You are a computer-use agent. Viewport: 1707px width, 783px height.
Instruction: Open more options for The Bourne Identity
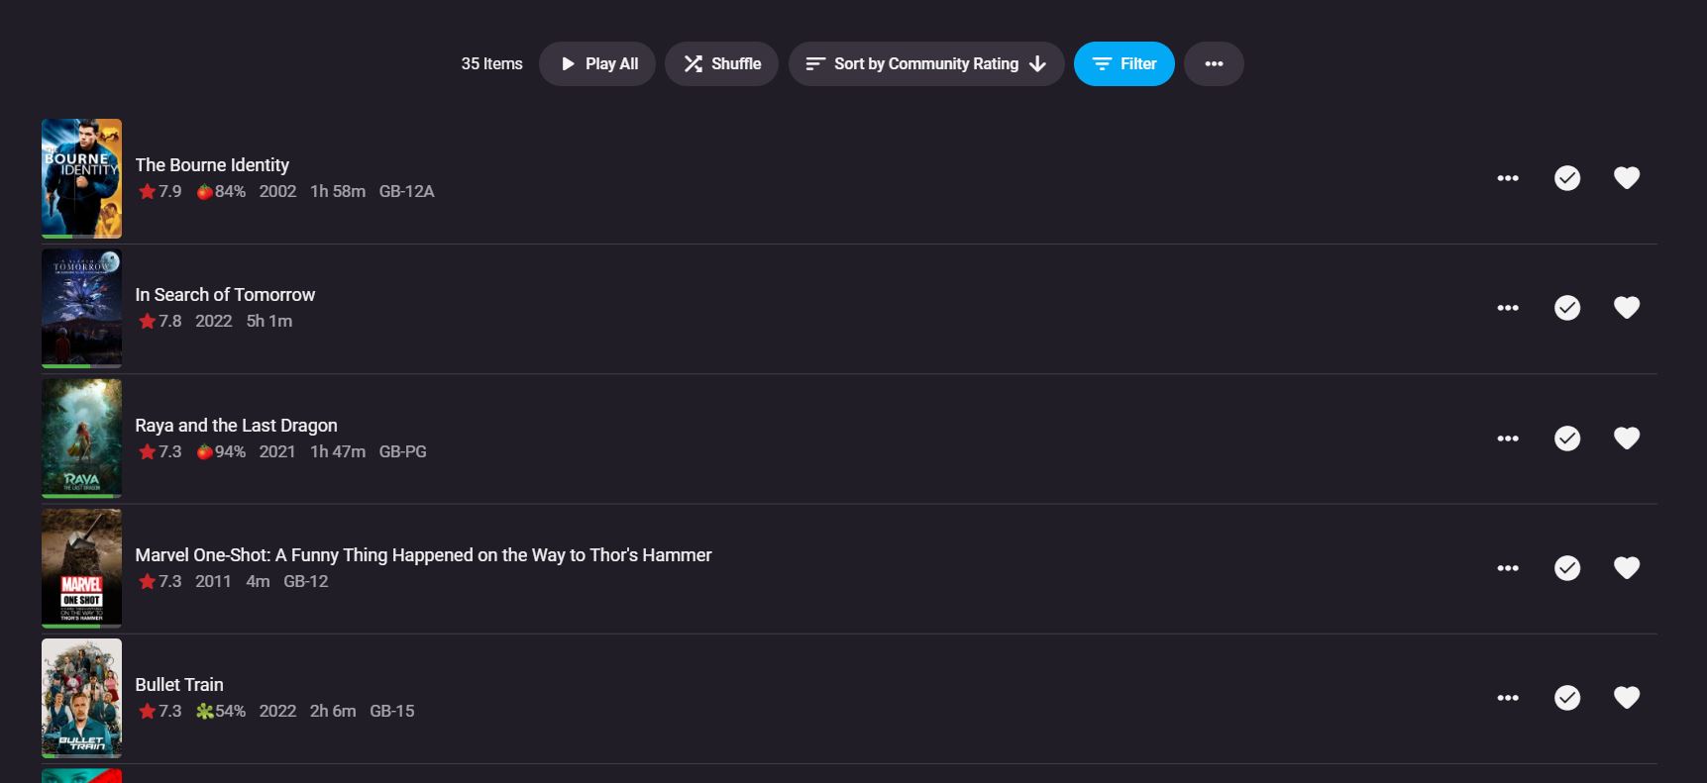click(1507, 178)
